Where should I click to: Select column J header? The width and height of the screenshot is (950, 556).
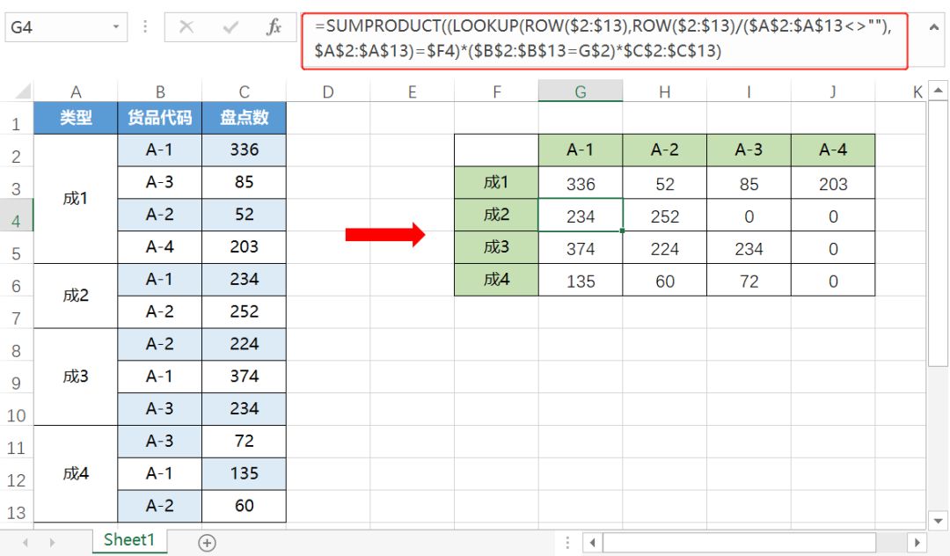[x=833, y=92]
